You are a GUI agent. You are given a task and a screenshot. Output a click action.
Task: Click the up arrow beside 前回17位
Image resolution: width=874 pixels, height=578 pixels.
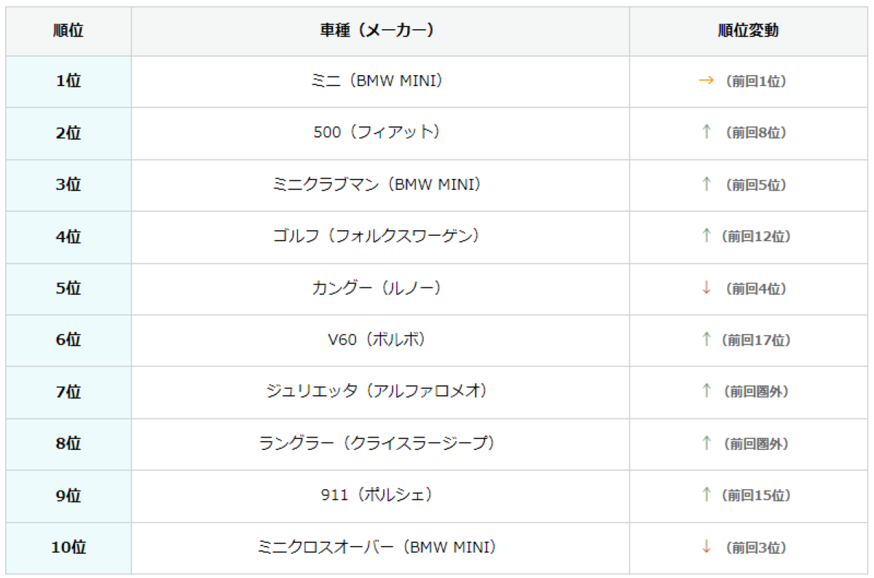(706, 339)
